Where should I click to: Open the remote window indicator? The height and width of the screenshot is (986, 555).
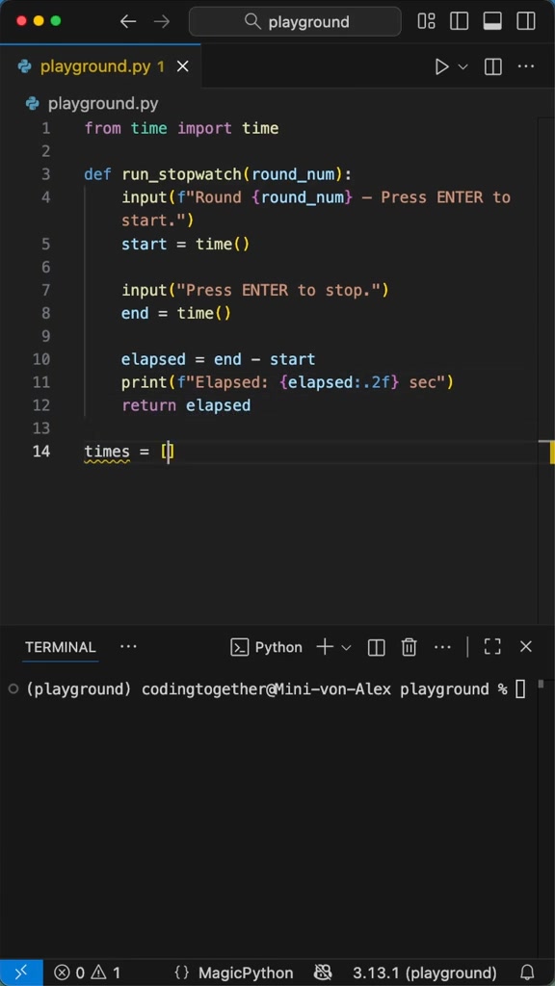click(x=21, y=973)
